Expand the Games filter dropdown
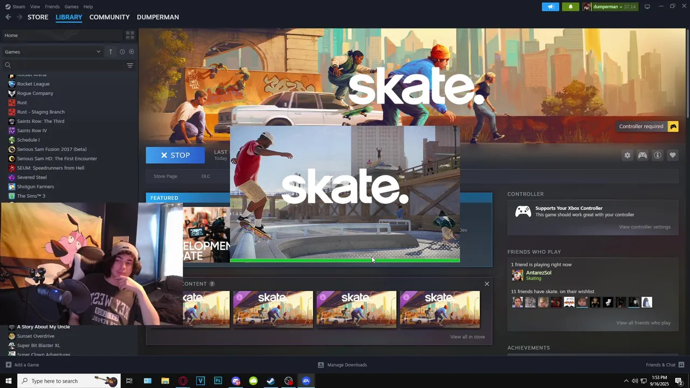This screenshot has width=690, height=388. [52, 52]
